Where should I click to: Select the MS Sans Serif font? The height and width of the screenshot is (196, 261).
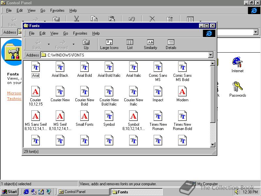click(x=36, y=121)
